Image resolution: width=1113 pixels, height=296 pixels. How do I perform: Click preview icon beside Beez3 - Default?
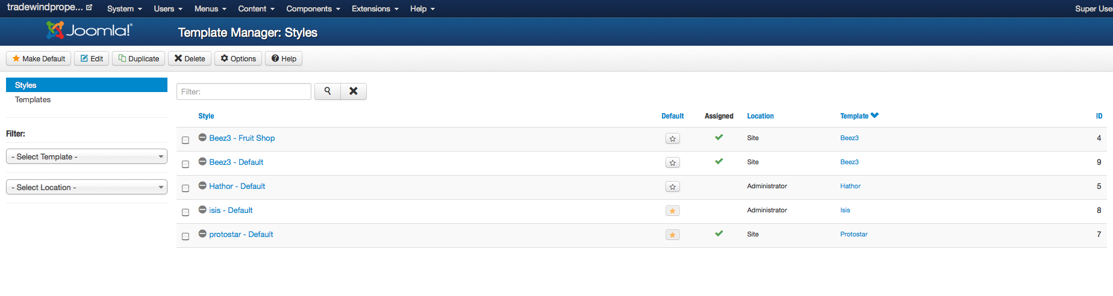coord(202,161)
